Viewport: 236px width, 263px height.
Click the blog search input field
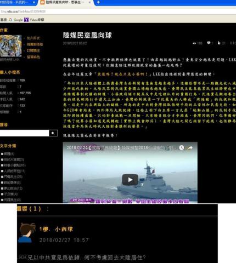24,133
